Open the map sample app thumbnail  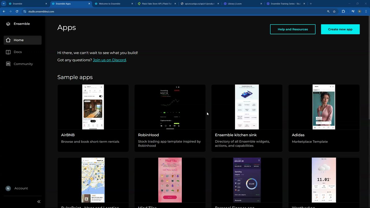[x=93, y=180]
